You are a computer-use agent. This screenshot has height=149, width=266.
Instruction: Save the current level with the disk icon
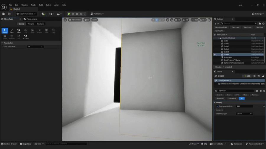[x=4, y=14]
